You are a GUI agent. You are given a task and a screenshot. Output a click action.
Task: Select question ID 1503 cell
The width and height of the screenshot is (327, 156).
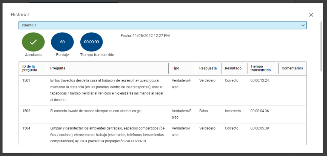click(x=26, y=111)
